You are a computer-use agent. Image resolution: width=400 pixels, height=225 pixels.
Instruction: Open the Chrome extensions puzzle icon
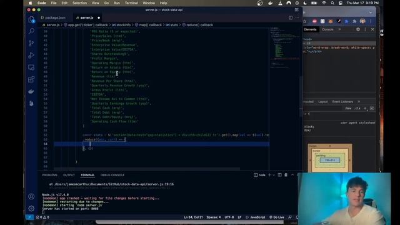tap(354, 21)
